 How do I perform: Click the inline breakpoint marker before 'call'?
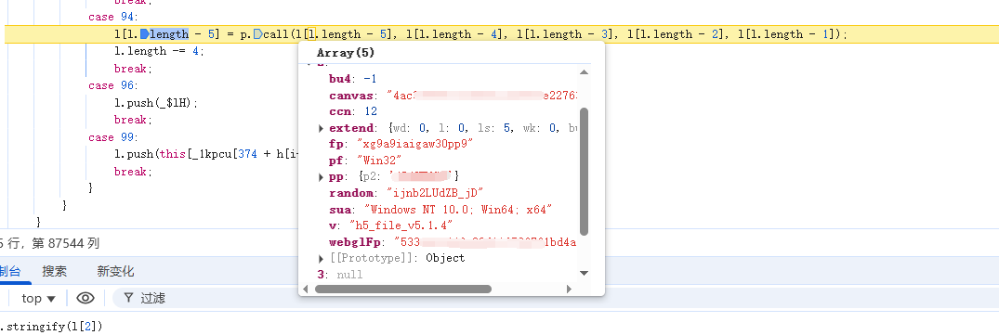(x=257, y=34)
